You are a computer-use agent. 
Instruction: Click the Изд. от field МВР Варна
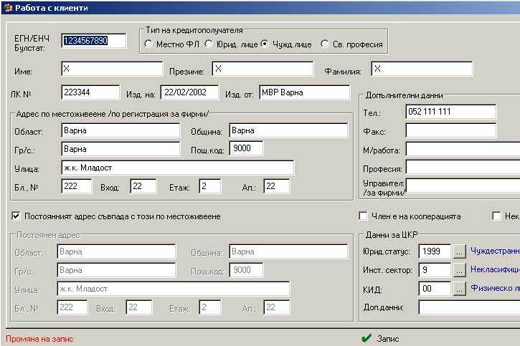[305, 92]
